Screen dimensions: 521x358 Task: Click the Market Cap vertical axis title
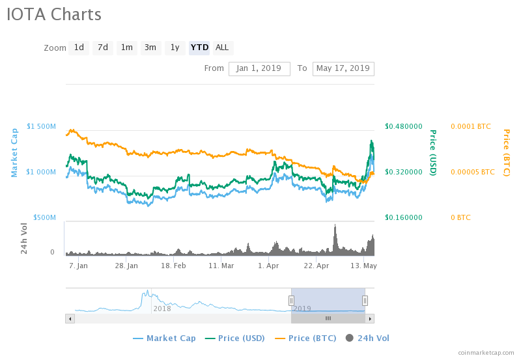[x=14, y=153]
